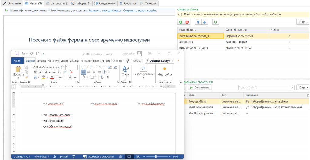Adjust the Word zoom slider
Viewport: 310px width, 160px height.
click(x=156, y=157)
